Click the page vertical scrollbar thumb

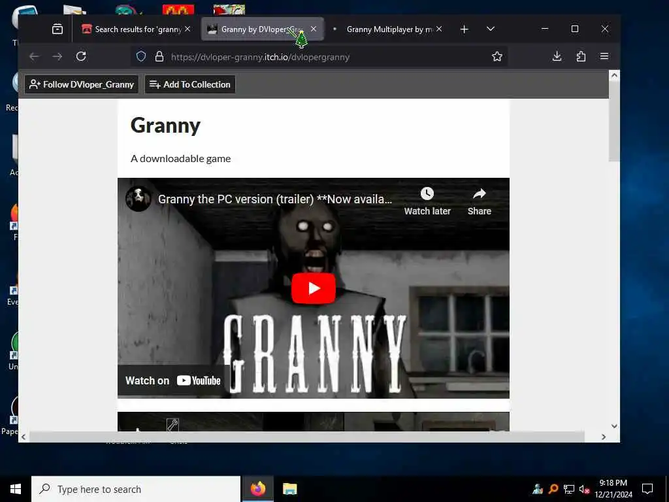pos(614,123)
